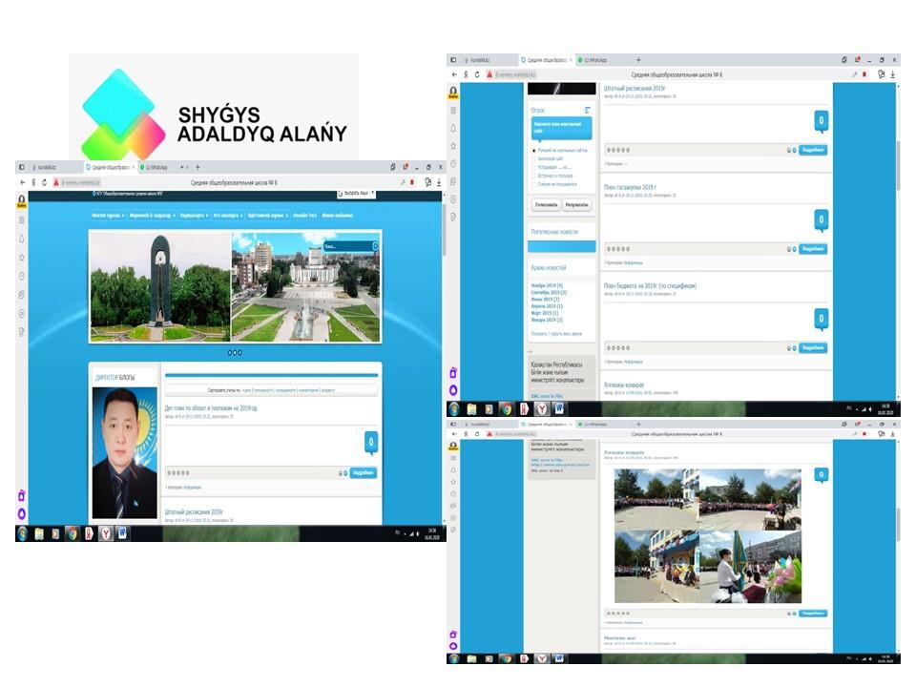Open the 'Выбрать язык' language dropdown

356,194
